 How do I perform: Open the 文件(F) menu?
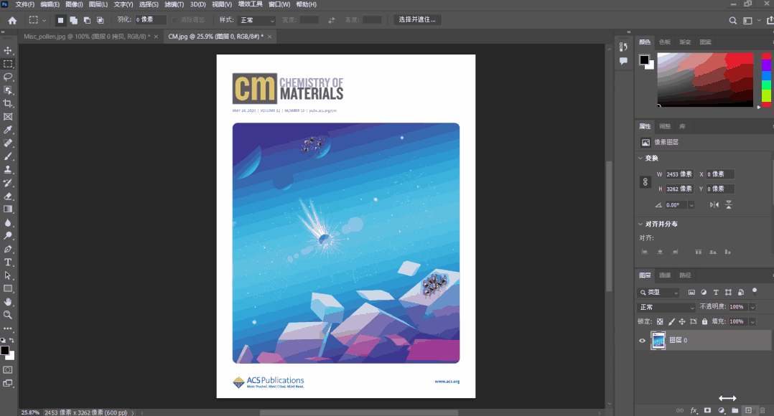pyautogui.click(x=24, y=4)
